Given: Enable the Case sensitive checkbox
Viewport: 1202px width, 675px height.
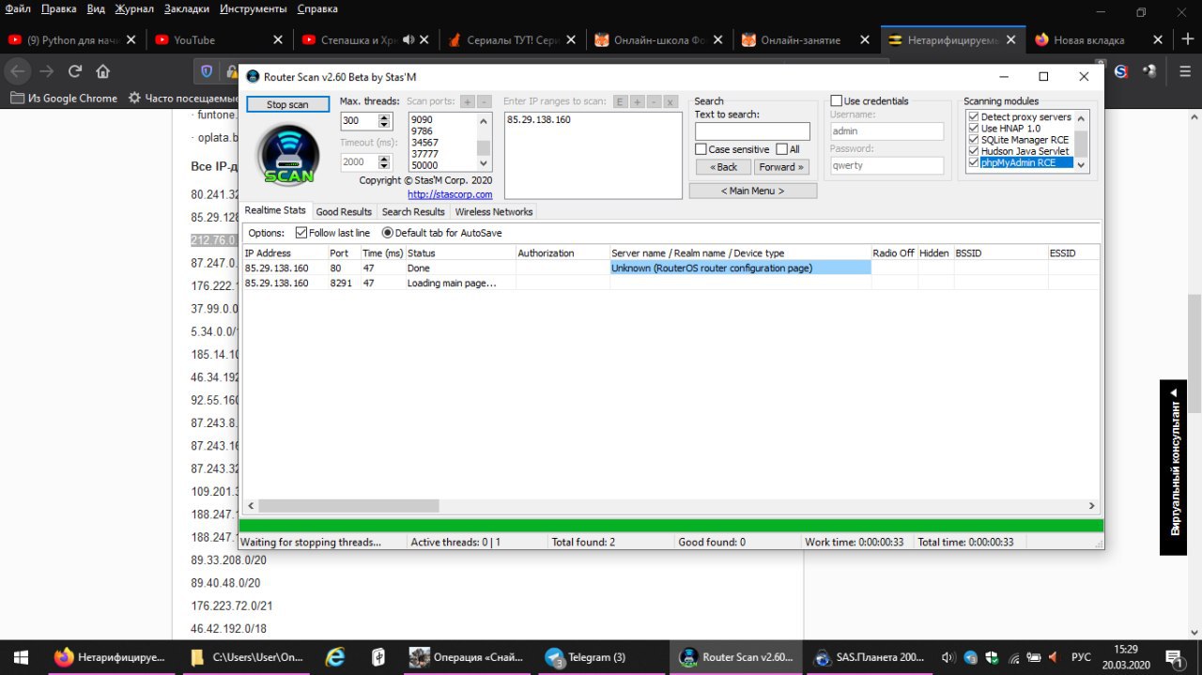Looking at the screenshot, I should pyautogui.click(x=701, y=149).
